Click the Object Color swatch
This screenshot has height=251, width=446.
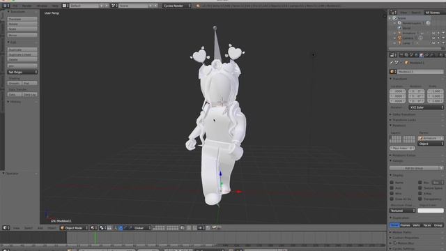coord(431,211)
